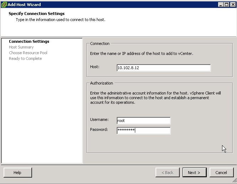Click the Add Host Wizard title bar

107,4
